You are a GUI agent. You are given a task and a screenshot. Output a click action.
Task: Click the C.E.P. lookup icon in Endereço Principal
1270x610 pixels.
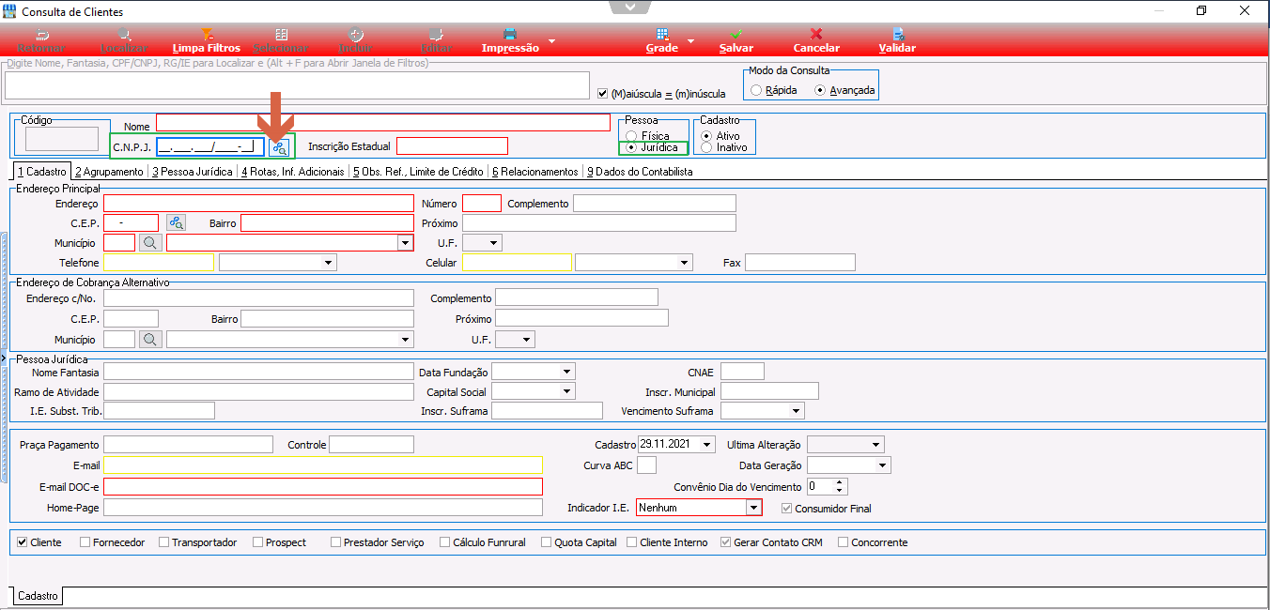[177, 222]
